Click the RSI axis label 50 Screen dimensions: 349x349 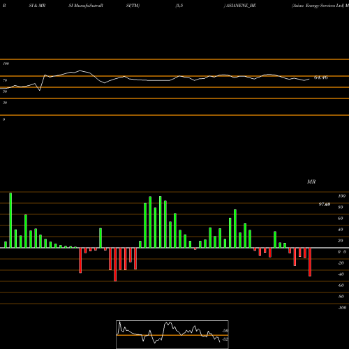[5, 91]
